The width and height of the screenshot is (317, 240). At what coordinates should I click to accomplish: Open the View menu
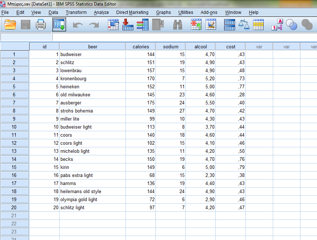tap(36, 12)
